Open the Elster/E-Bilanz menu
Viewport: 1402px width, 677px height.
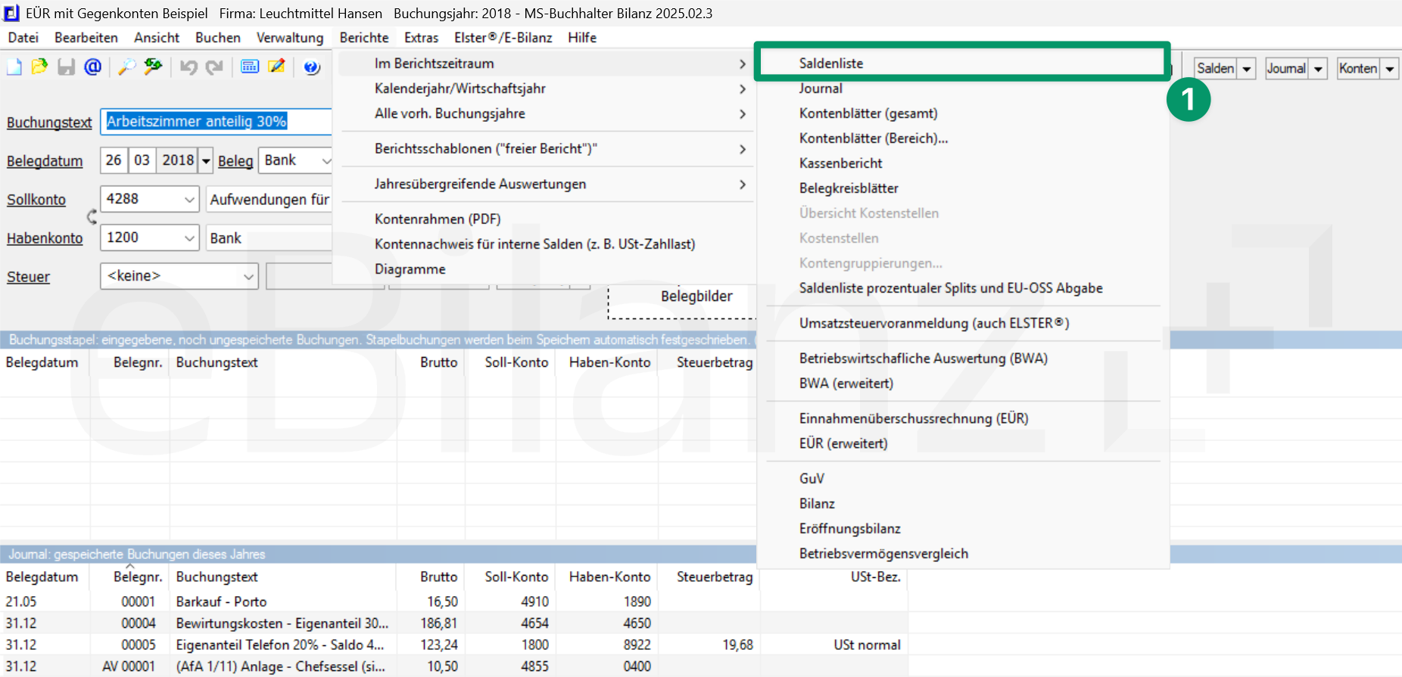503,38
